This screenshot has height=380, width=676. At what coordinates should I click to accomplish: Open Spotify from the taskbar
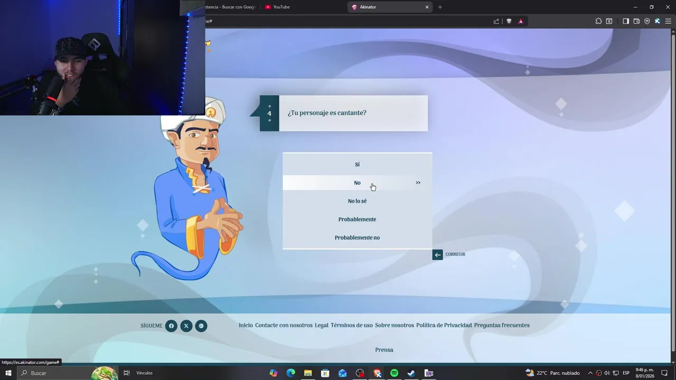pyautogui.click(x=394, y=373)
